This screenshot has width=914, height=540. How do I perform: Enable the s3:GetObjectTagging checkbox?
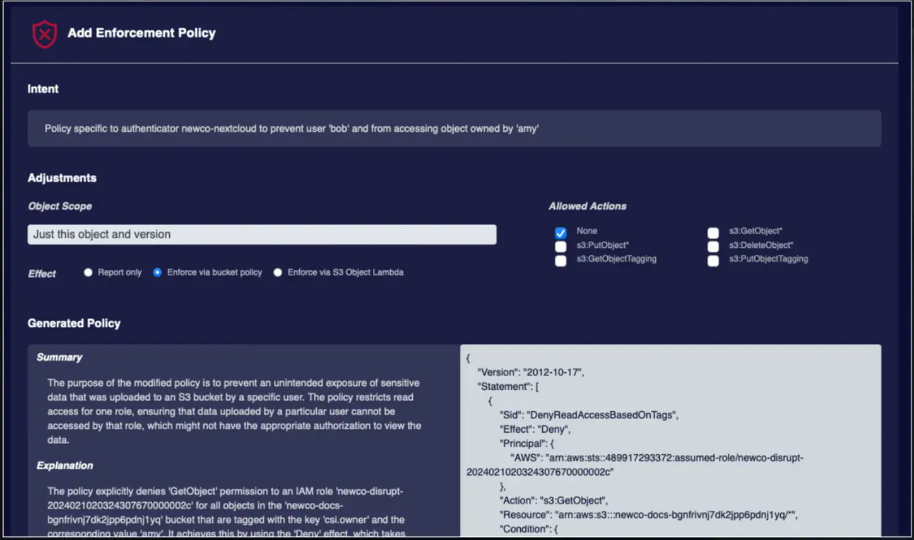pos(561,261)
